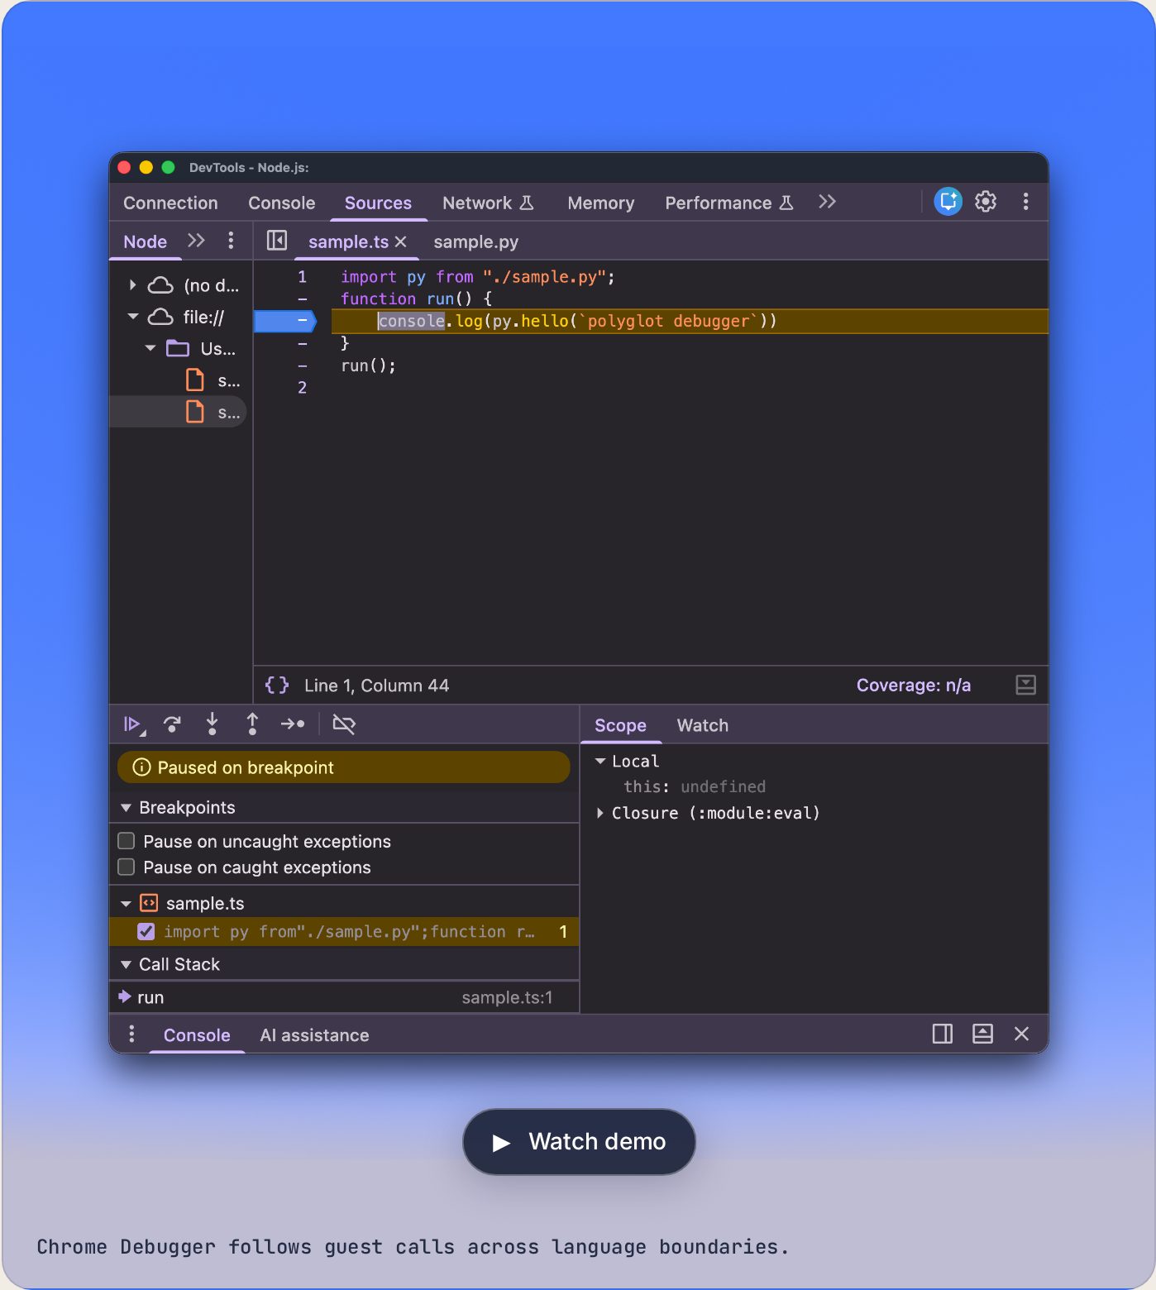This screenshot has width=1156, height=1290.
Task: Collapse the file:// tree node
Action: pos(133,317)
